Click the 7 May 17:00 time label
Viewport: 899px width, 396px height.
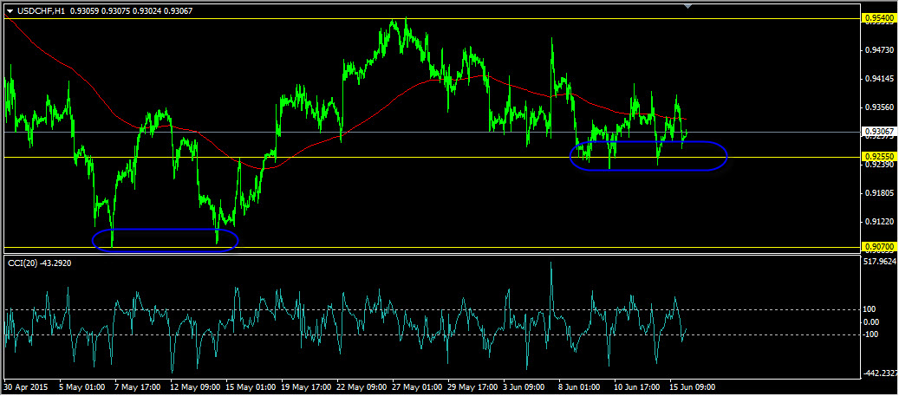click(x=138, y=386)
